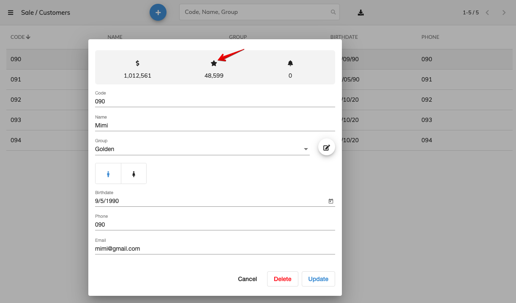Click code 093 in the table
This screenshot has height=303, width=516.
pyautogui.click(x=16, y=120)
